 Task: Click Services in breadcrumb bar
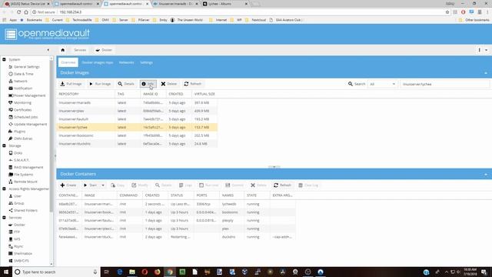tap(80, 50)
